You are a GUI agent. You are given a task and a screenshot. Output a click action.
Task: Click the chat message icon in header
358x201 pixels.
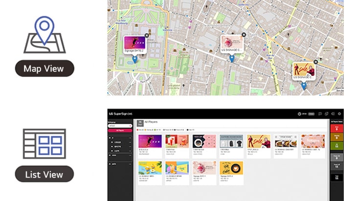coord(320,113)
